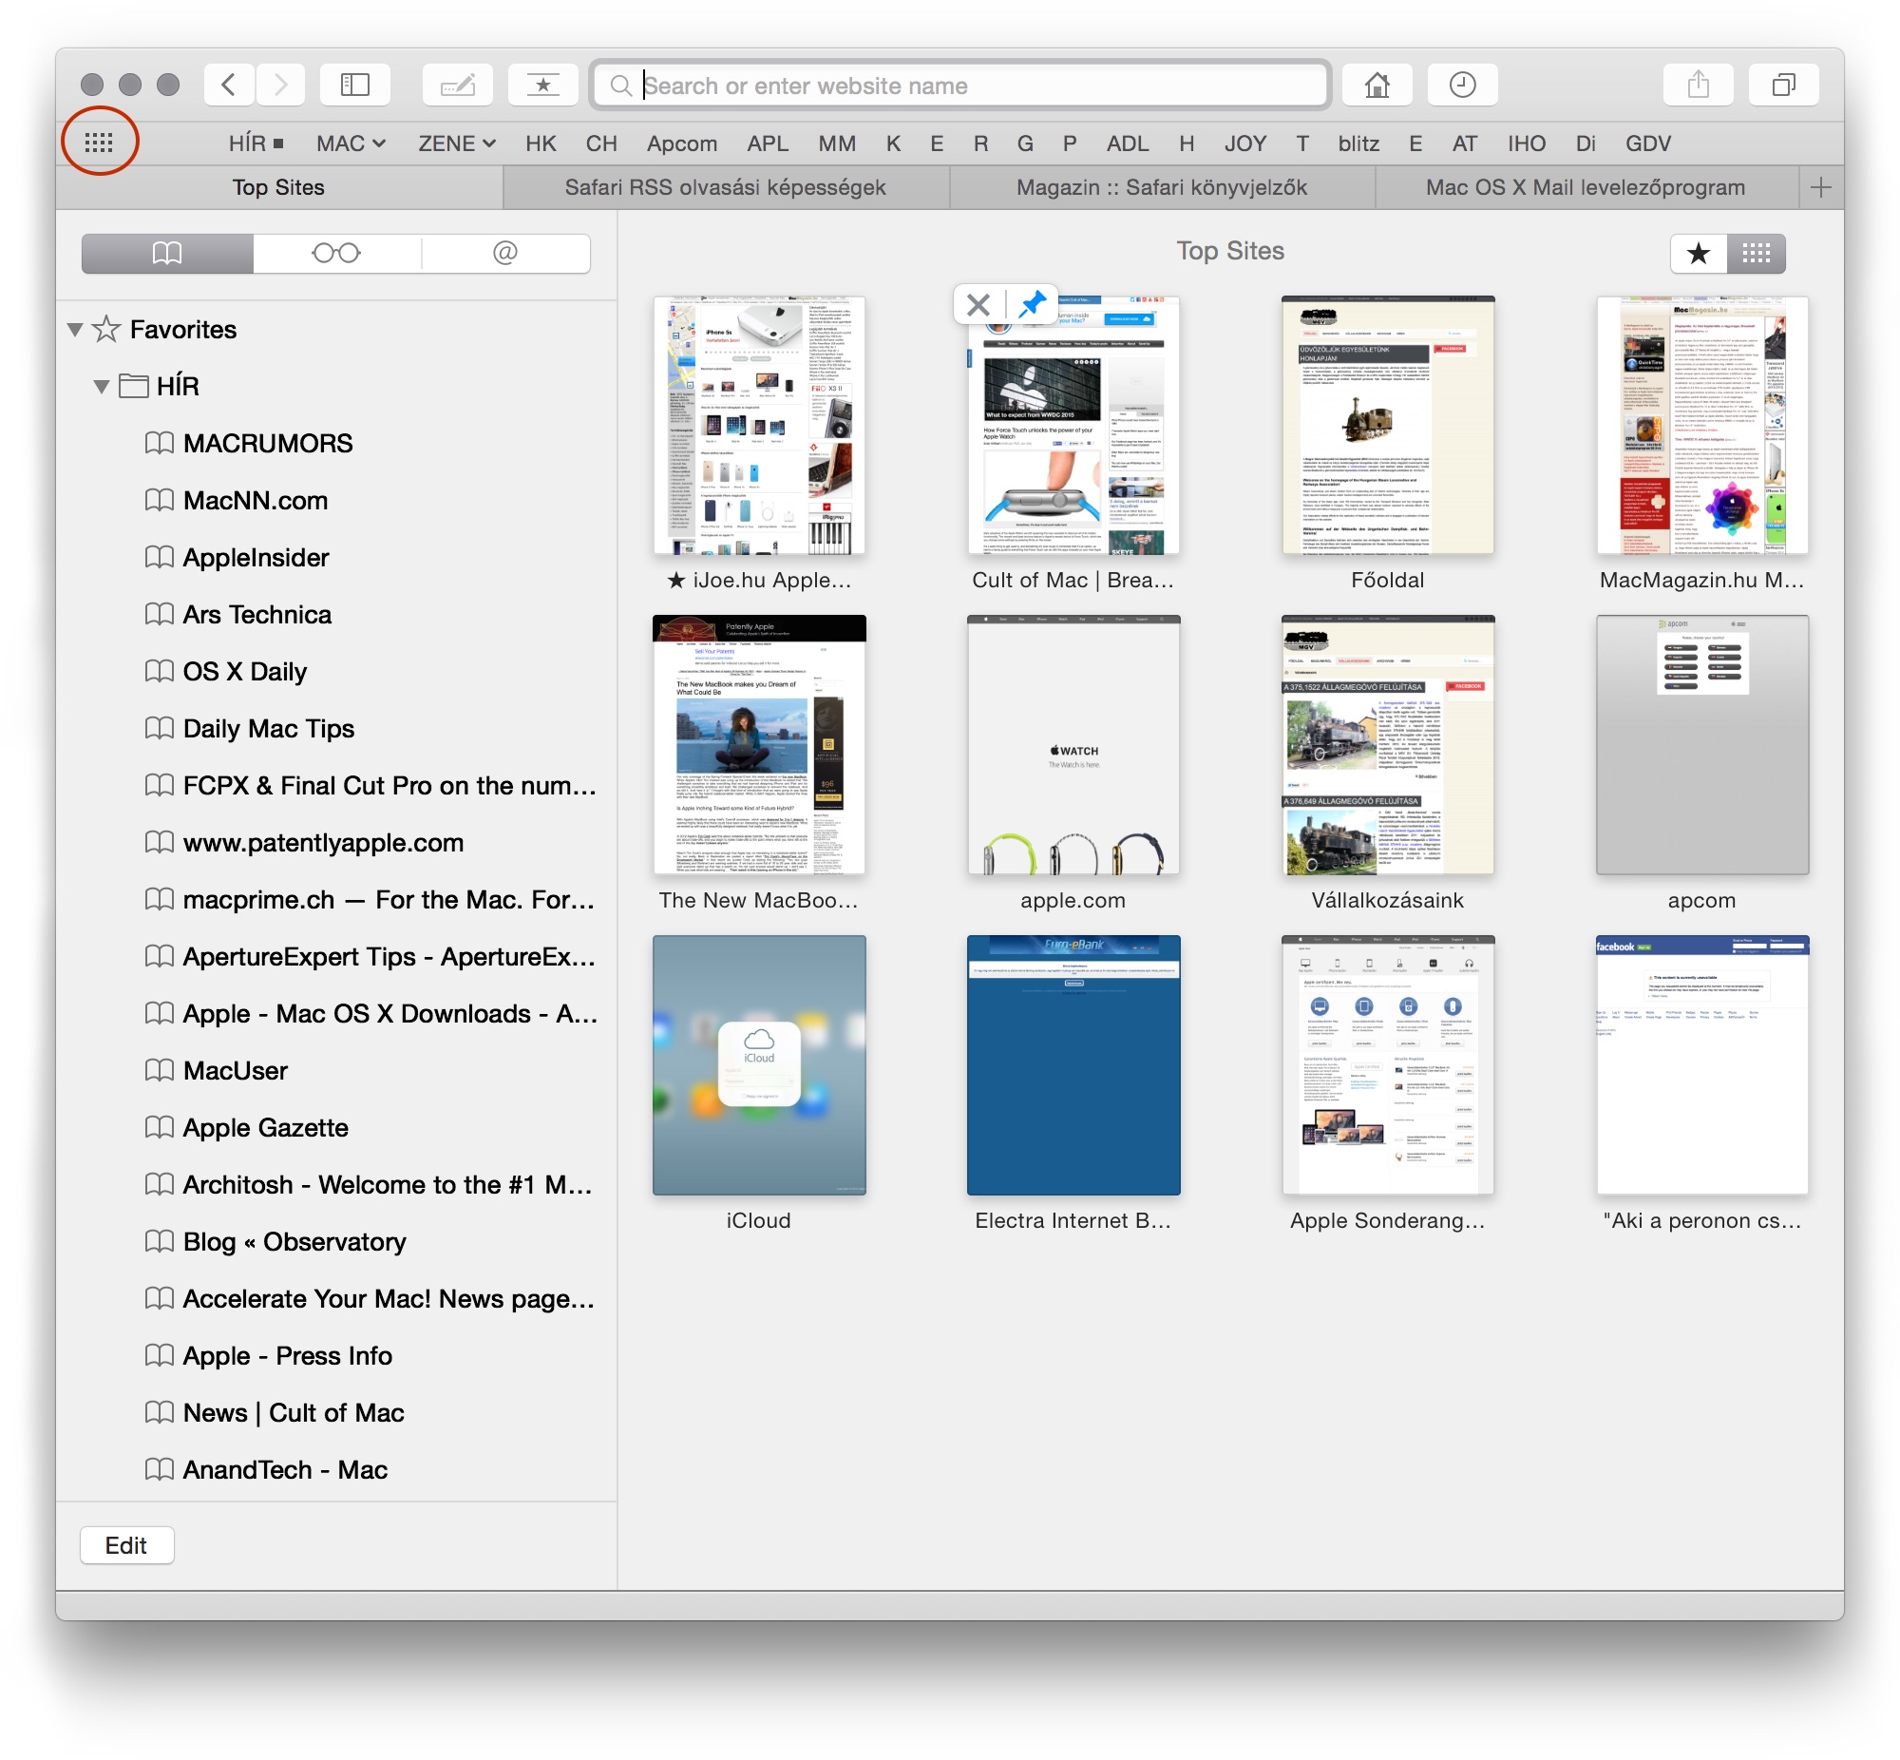
Task: Open the apcom top site thumbnail
Action: pyautogui.click(x=1702, y=745)
